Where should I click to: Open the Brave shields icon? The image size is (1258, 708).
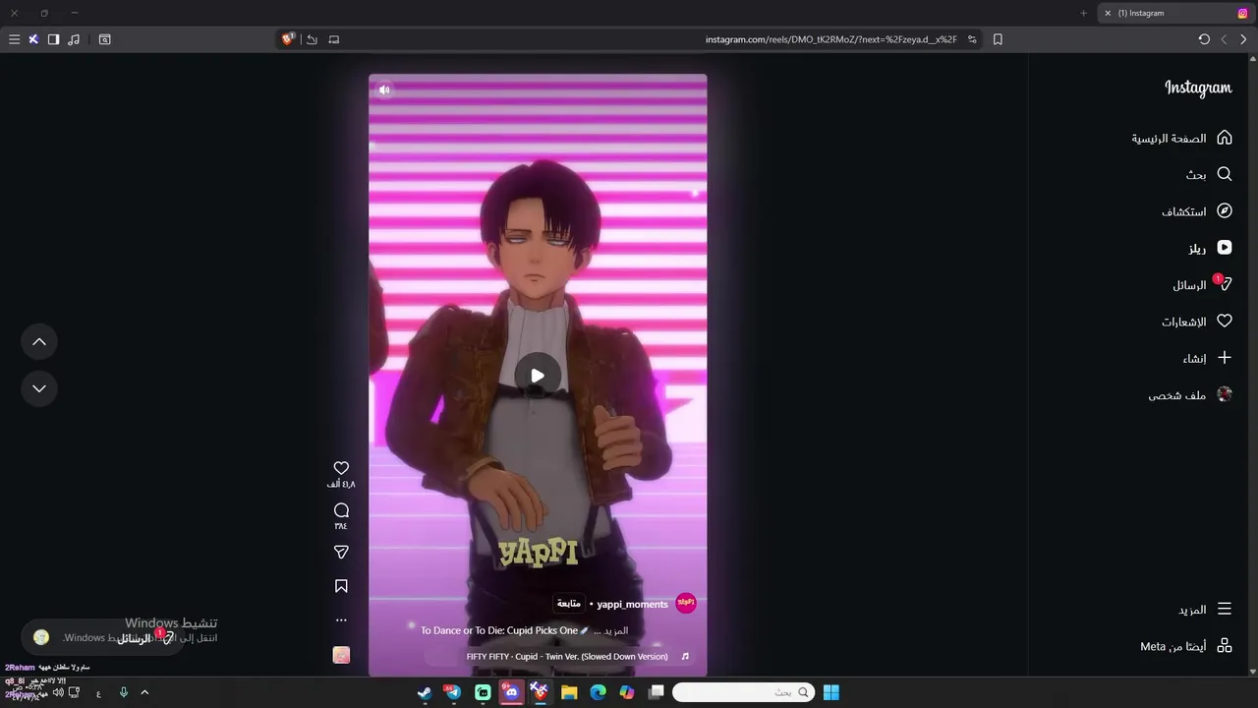tap(288, 39)
